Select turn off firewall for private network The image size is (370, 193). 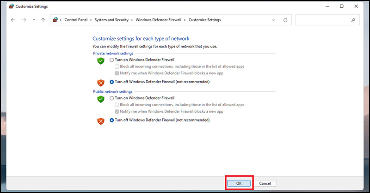(x=111, y=82)
